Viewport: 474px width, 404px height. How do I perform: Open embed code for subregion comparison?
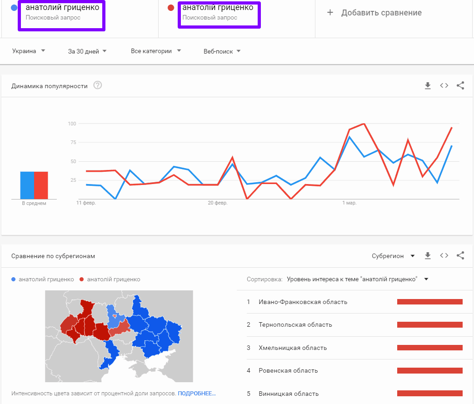pyautogui.click(x=444, y=256)
